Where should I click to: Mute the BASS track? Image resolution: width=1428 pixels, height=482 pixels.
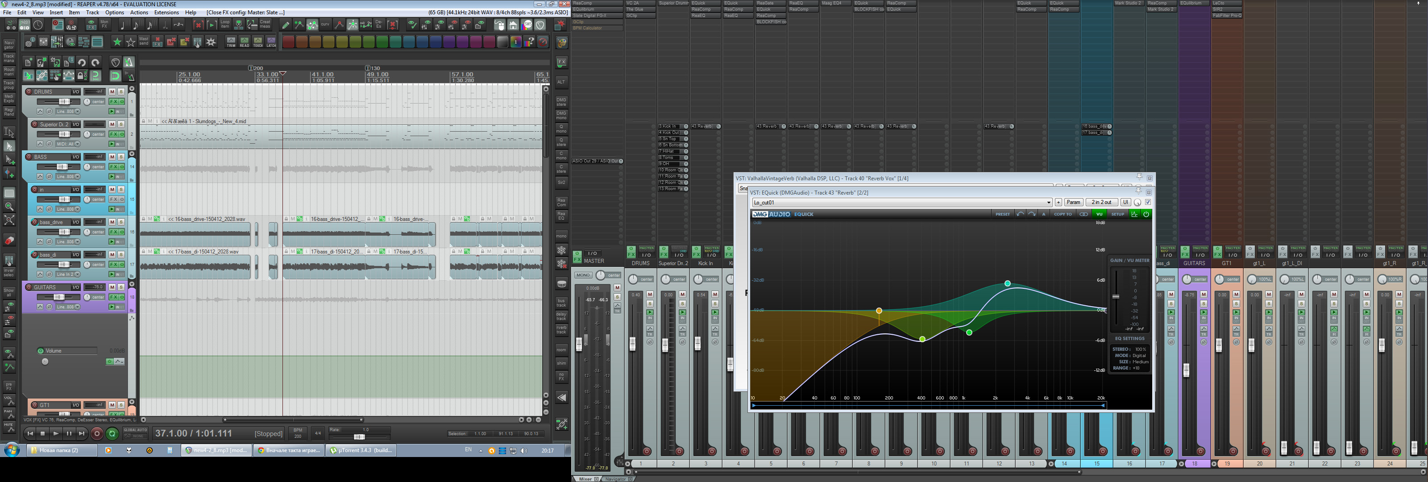112,157
